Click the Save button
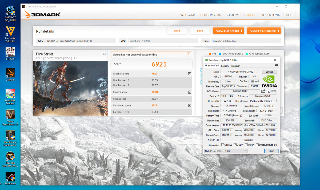This screenshot has width=320, height=190. pos(200,31)
